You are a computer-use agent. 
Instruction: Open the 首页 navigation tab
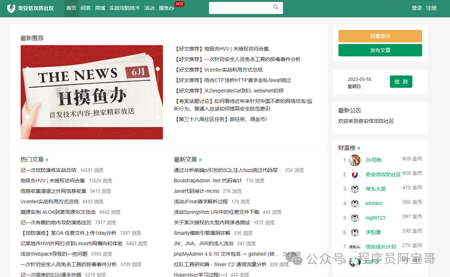71,8
